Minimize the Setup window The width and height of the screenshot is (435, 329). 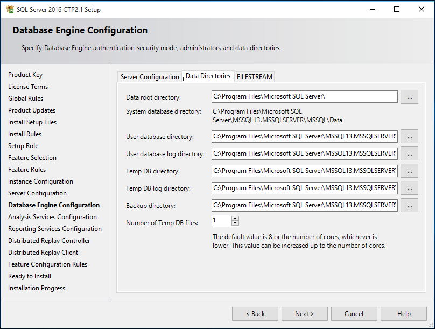point(373,10)
